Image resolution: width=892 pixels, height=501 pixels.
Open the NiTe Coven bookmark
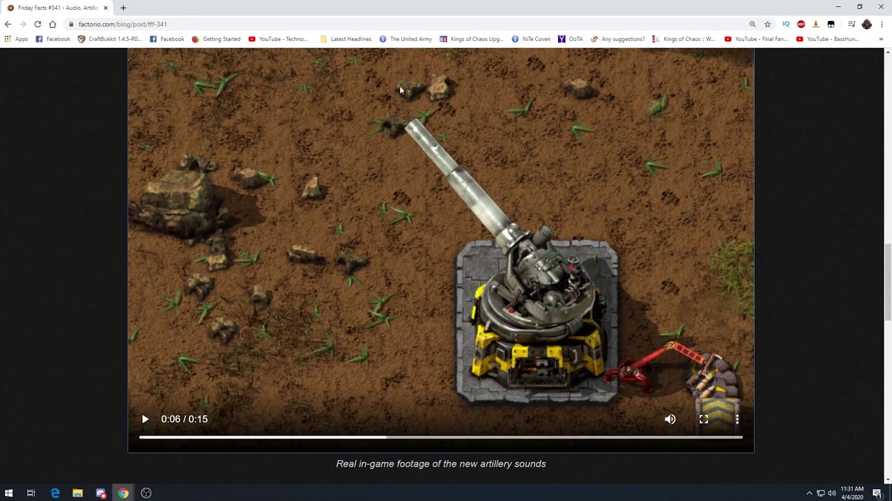pyautogui.click(x=531, y=39)
